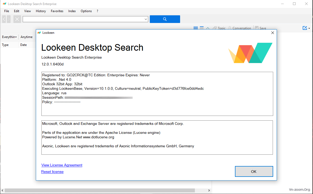Open the File menu
This screenshot has width=313, height=194.
tap(7, 11)
